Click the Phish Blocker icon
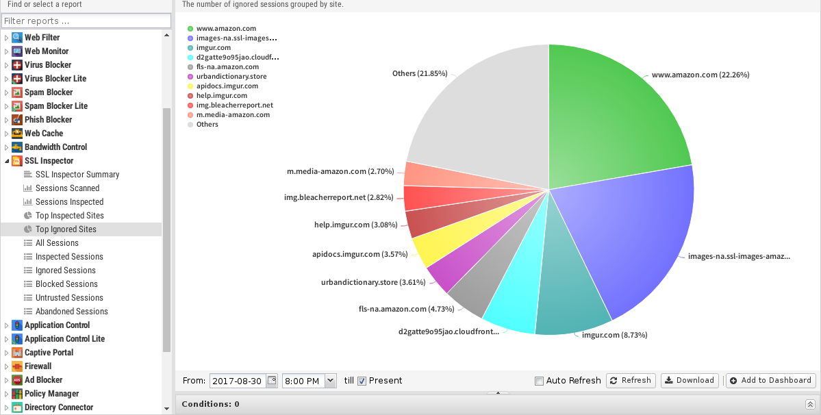 [x=17, y=120]
